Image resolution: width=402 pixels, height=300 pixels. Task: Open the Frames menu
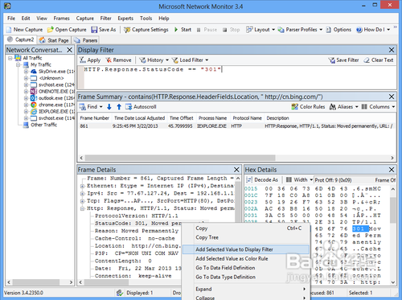tap(61, 18)
